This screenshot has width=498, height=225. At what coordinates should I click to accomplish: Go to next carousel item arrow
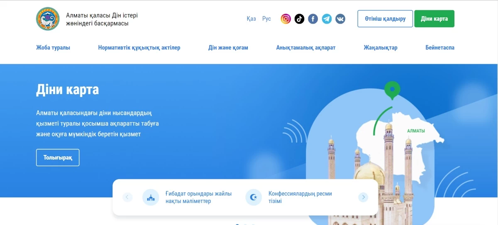pos(363,197)
